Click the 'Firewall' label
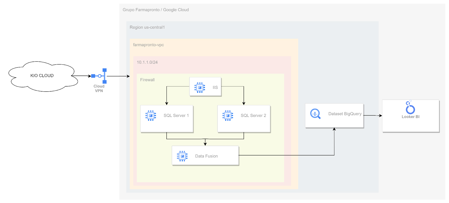The width and height of the screenshot is (449, 203). [147, 80]
